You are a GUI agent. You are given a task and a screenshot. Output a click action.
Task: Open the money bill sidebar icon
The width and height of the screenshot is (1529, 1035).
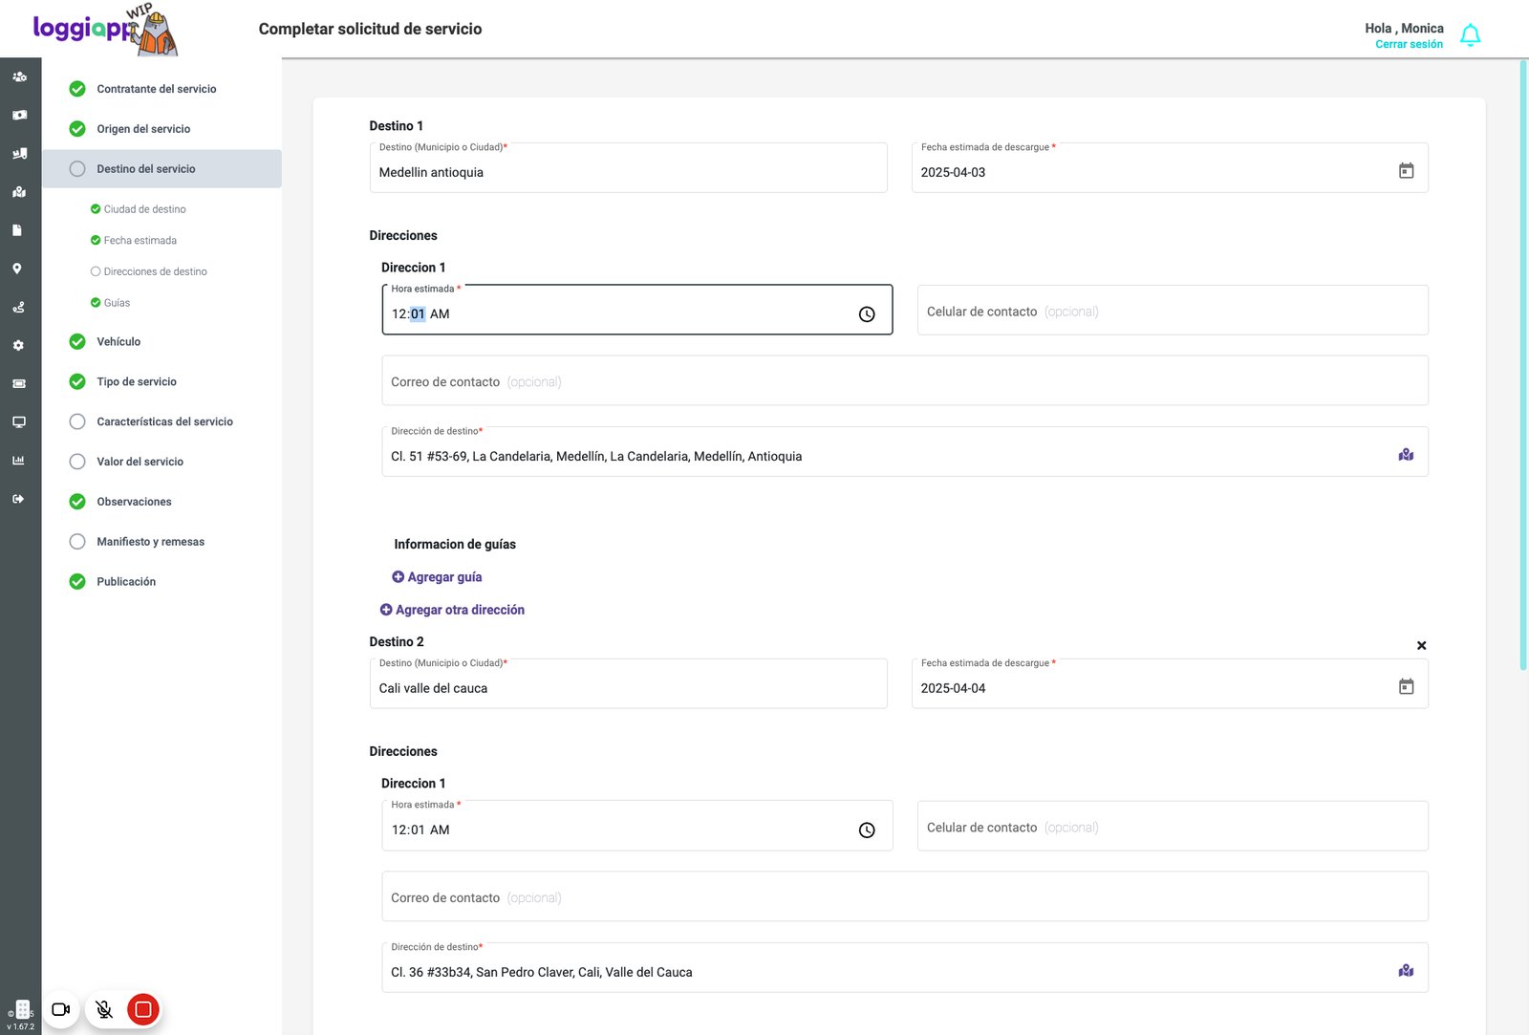19,115
